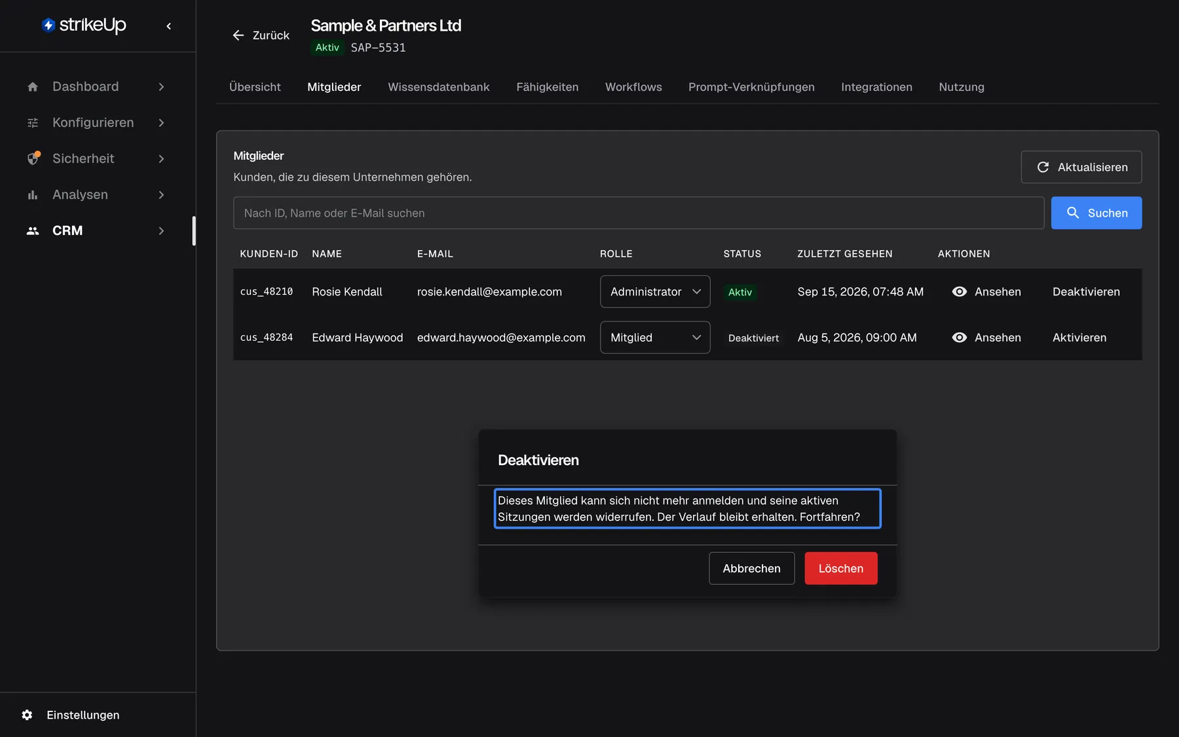Click the Aktiv badge beside SAP-5531
Screen dimensions: 1179x737
tap(327, 47)
